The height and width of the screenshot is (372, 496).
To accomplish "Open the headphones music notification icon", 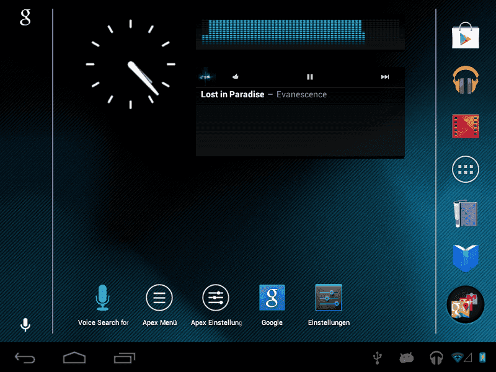I will (436, 358).
